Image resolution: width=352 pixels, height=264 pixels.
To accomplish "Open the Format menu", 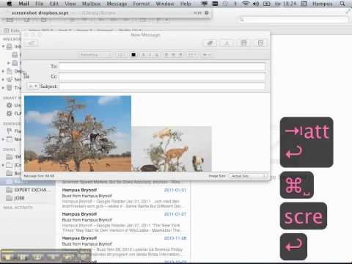I will (x=142, y=4).
